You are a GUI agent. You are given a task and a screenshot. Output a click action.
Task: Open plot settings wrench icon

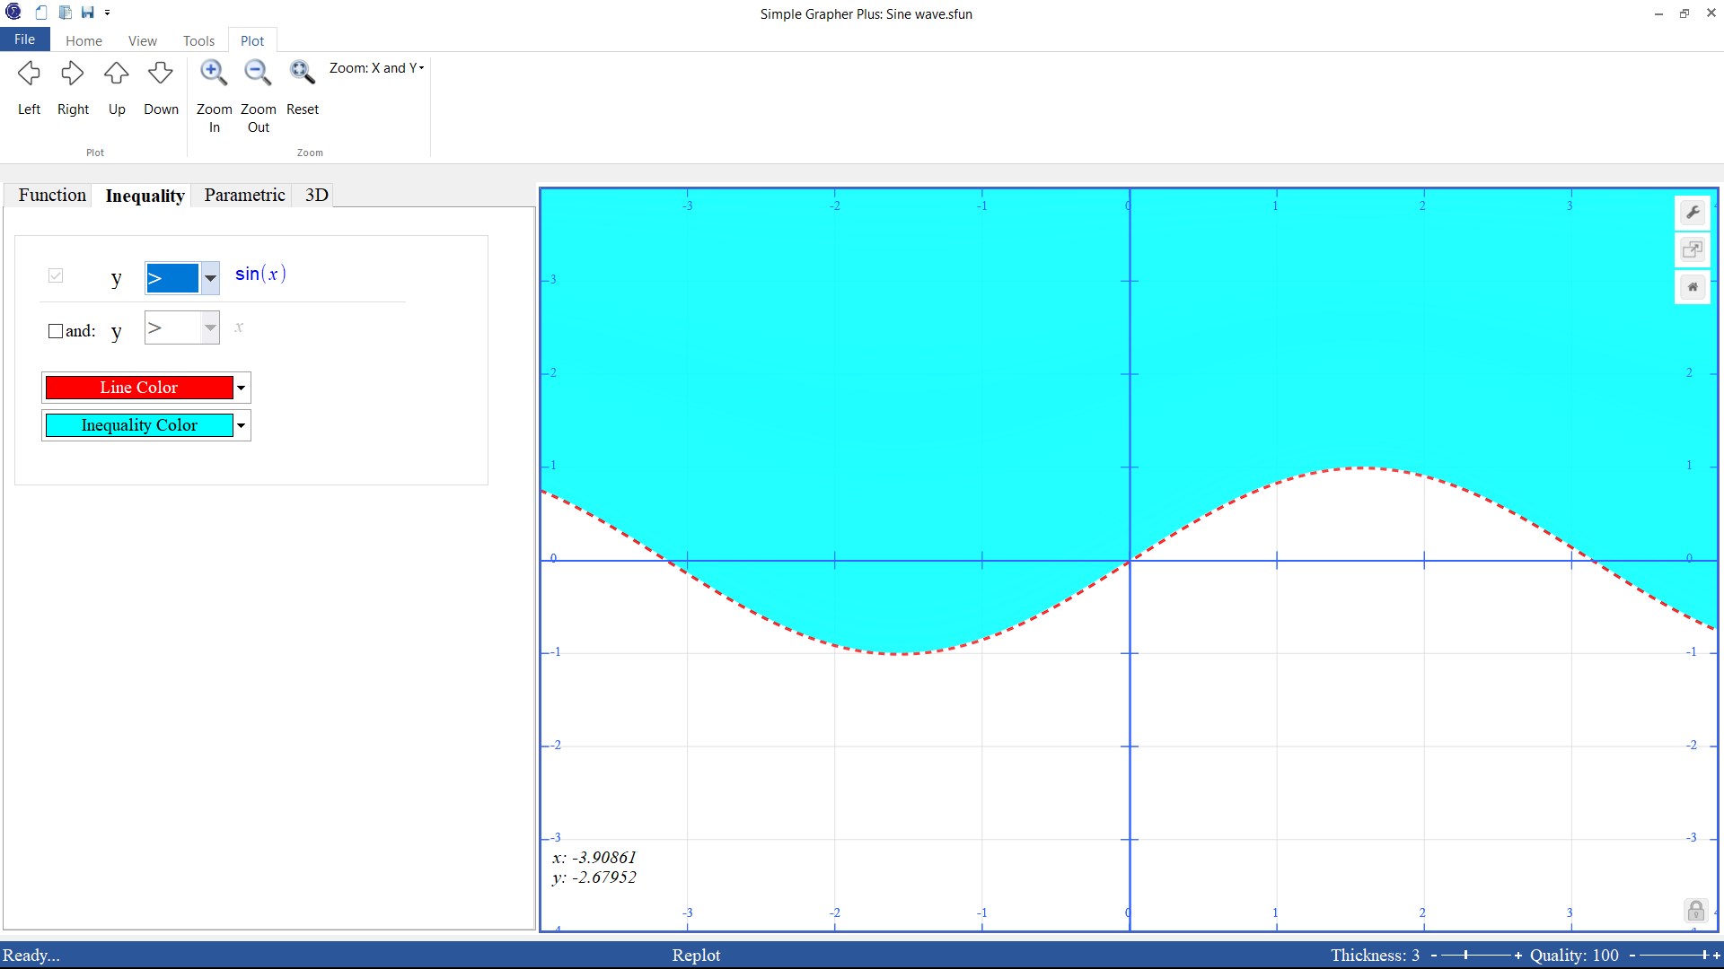(x=1693, y=213)
